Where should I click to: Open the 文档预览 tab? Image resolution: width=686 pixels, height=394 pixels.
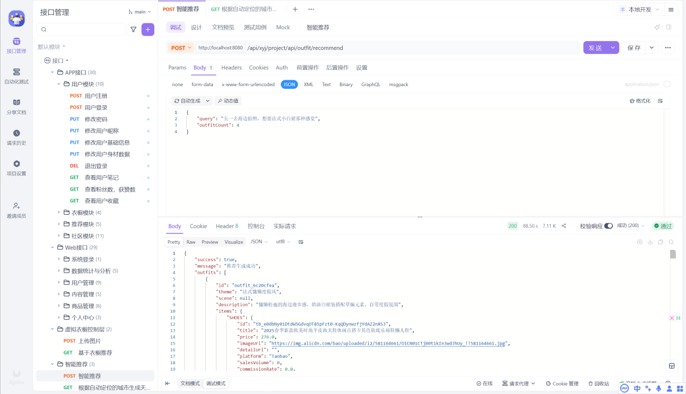pos(223,27)
